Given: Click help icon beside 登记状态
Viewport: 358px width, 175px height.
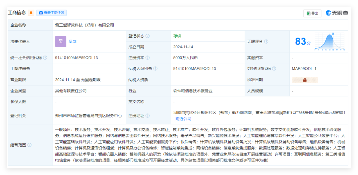Looking at the screenshot, I should click(148, 36).
